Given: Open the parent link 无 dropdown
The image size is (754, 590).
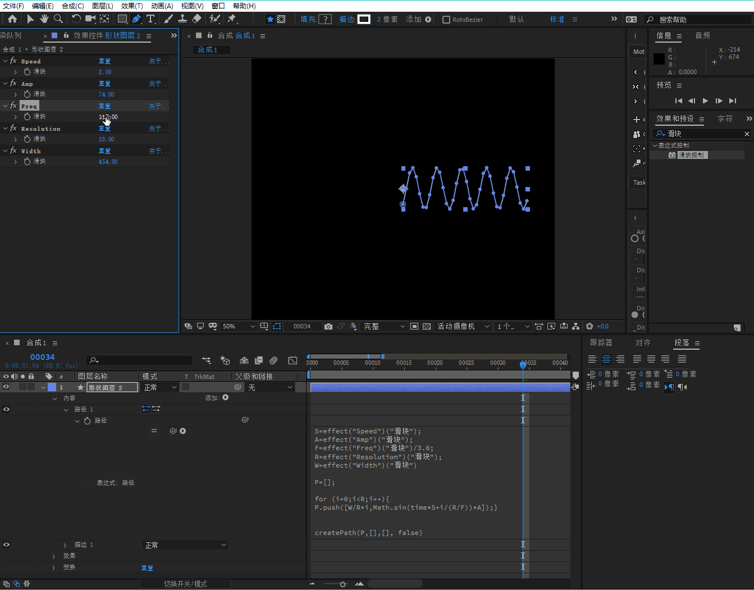Looking at the screenshot, I should pos(271,387).
